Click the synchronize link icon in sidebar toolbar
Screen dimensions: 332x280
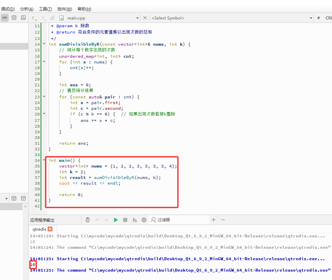tap(5, 18)
